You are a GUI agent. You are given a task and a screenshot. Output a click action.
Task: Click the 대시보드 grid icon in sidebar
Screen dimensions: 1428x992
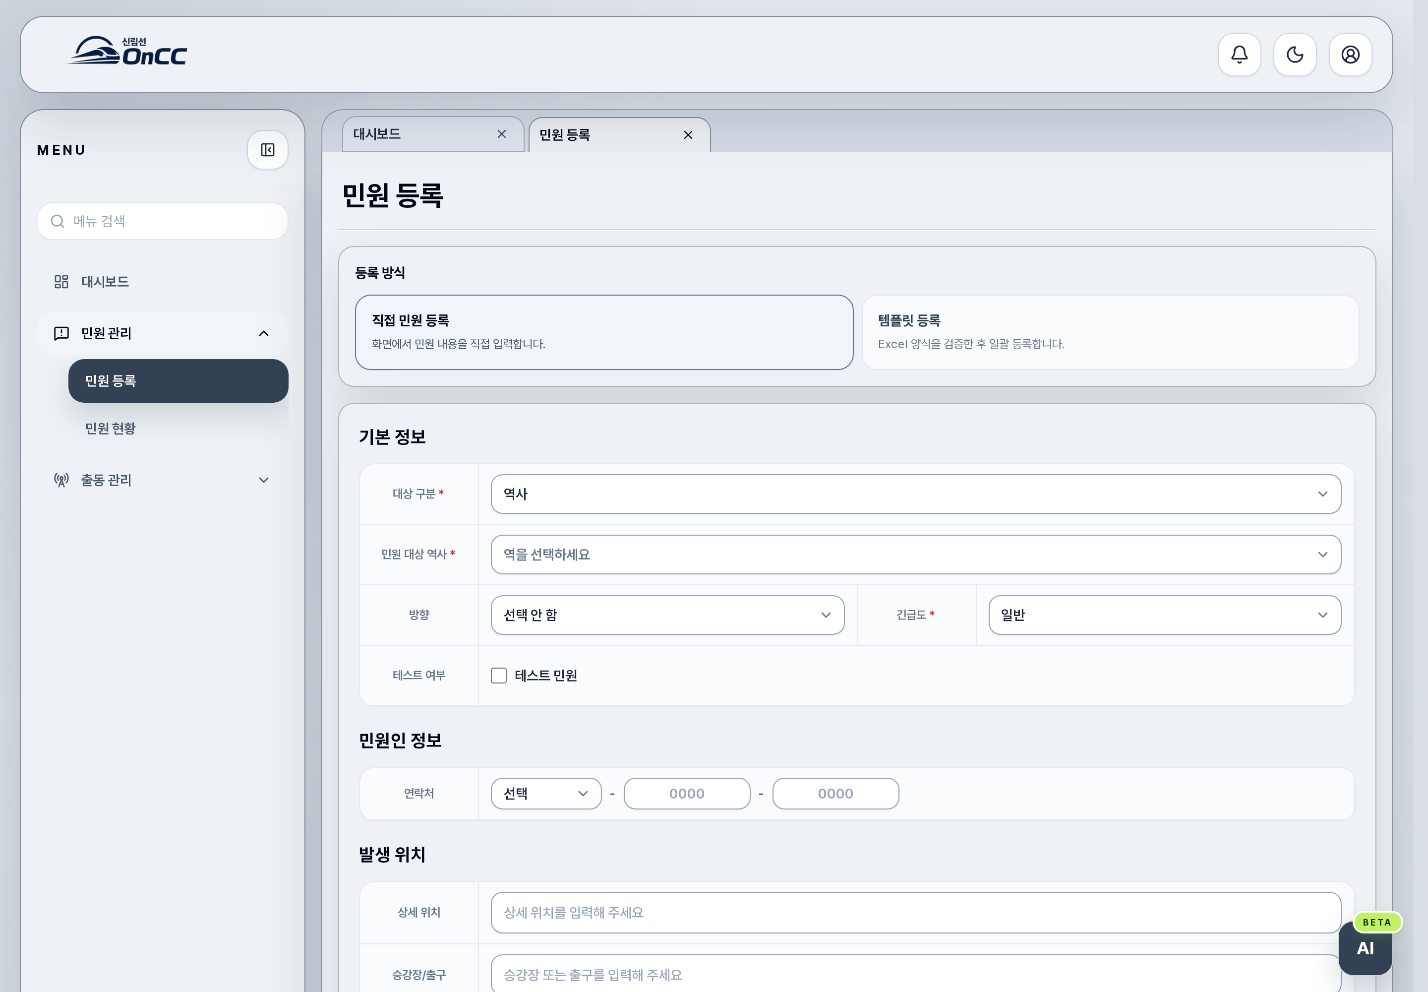click(61, 282)
